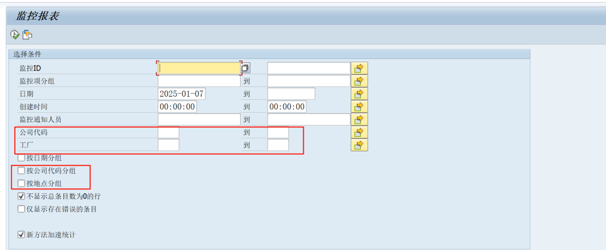606x250 pixels.
Task: Click the 工厂 to-value field
Action: 278,145
